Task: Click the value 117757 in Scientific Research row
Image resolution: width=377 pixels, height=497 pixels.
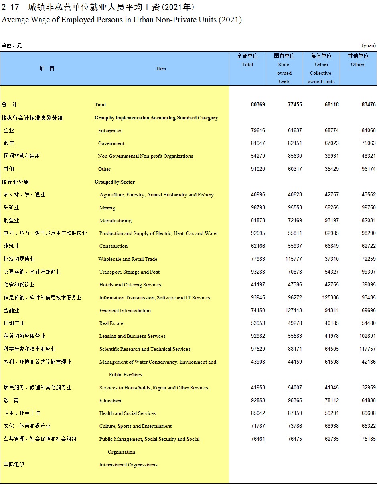Action: (x=367, y=349)
